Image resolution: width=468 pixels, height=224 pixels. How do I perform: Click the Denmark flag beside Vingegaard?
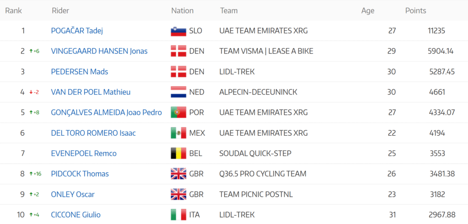pyautogui.click(x=179, y=51)
